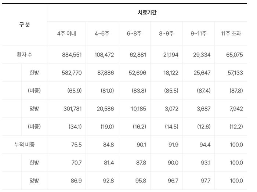Select the 6~8주 column header
The width and height of the screenshot is (257, 192).
click(x=134, y=33)
